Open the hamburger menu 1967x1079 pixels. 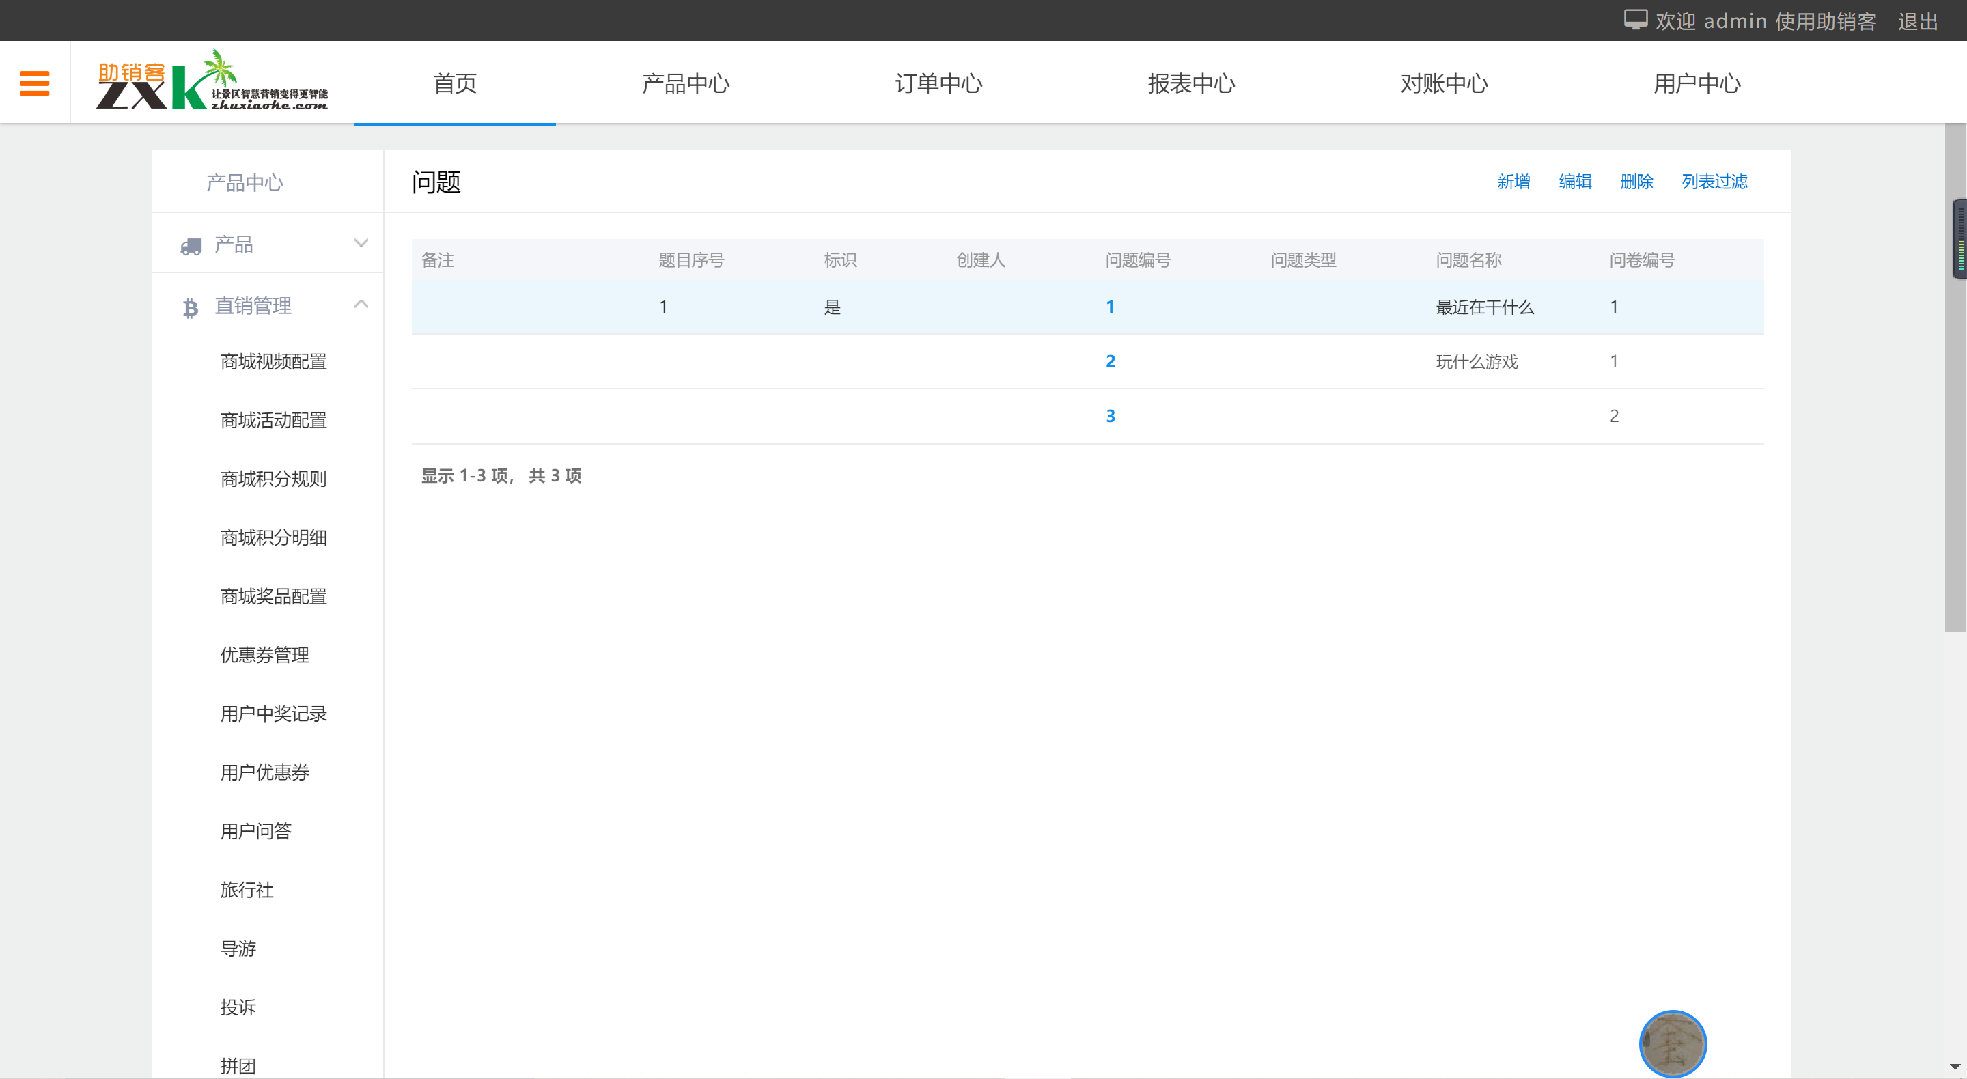tap(34, 83)
